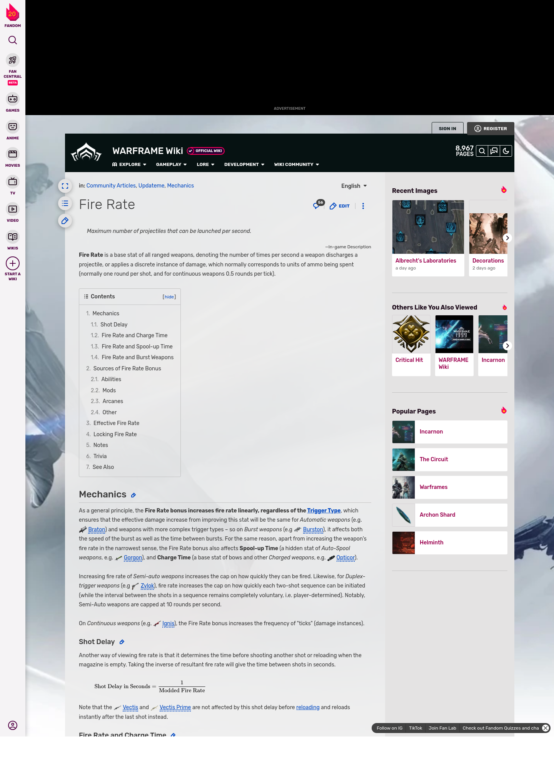This screenshot has width=554, height=770.
Task: Jump to See Also in Contents
Action: point(103,467)
